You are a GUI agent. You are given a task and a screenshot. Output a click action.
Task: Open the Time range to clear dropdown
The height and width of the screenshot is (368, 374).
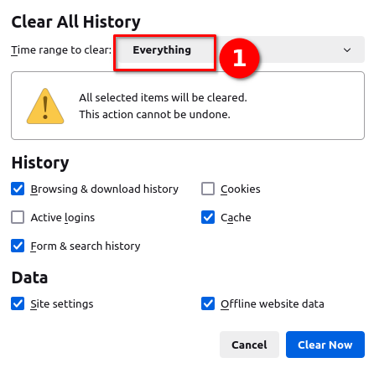point(241,49)
